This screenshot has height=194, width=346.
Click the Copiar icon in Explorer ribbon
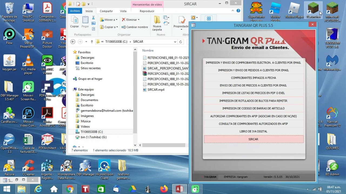point(75,22)
